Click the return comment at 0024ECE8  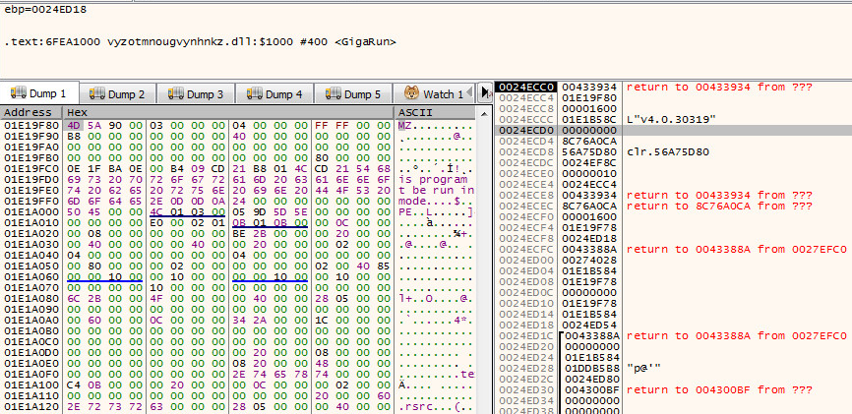[x=719, y=195]
